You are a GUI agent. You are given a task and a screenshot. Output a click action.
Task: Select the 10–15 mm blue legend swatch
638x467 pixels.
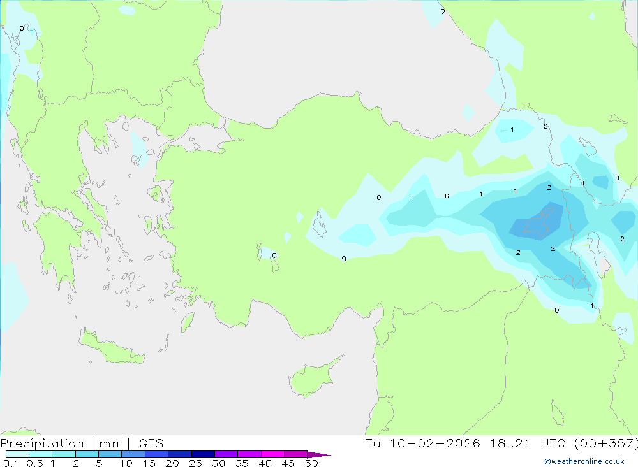(133, 454)
